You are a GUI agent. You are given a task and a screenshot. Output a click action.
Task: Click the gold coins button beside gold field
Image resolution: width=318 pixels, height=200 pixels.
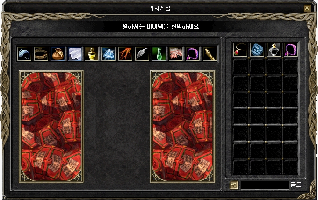coord(234,185)
